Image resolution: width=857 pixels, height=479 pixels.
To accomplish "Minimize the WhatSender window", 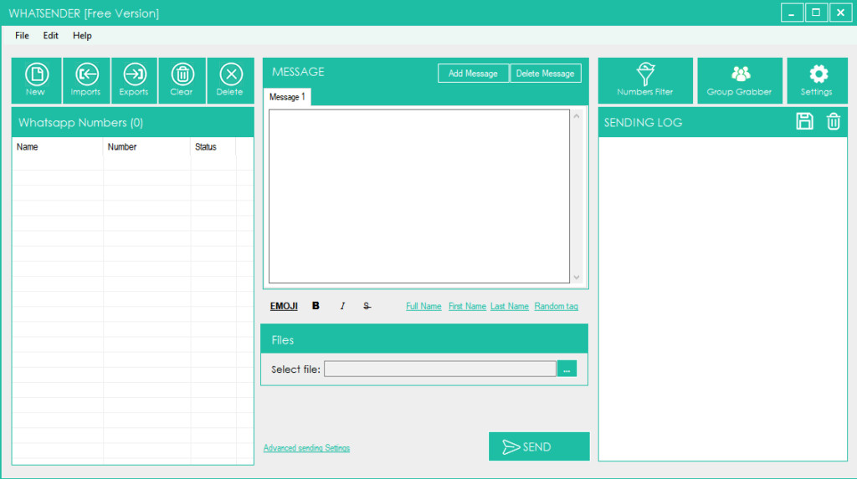I will (792, 13).
